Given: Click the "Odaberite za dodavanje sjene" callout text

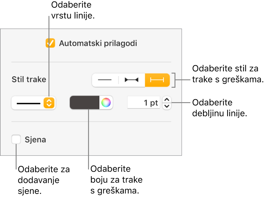Looking at the screenshot, I should [x=44, y=180].
